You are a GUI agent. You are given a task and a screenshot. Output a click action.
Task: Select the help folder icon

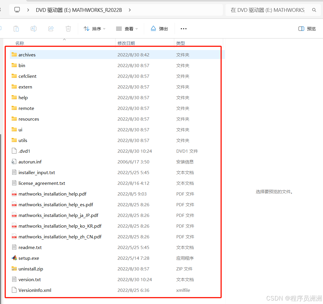pos(14,97)
